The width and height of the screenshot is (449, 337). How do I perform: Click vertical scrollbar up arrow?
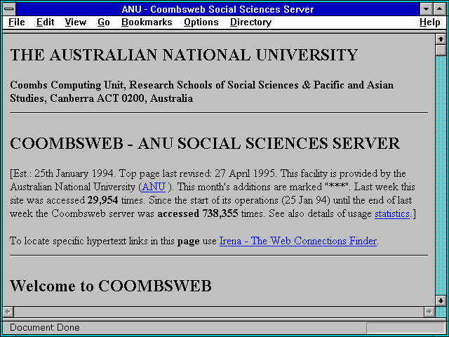pyautogui.click(x=441, y=39)
